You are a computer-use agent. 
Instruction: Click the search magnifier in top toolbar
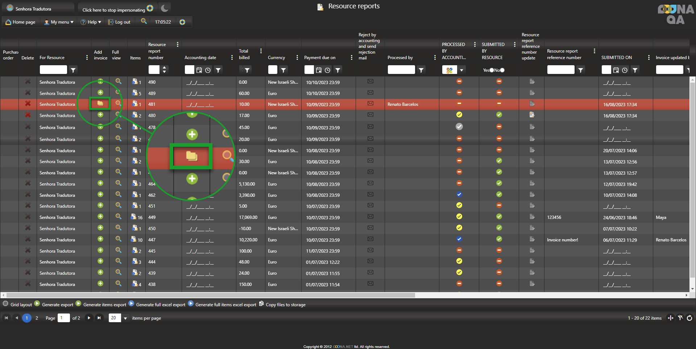tap(144, 21)
